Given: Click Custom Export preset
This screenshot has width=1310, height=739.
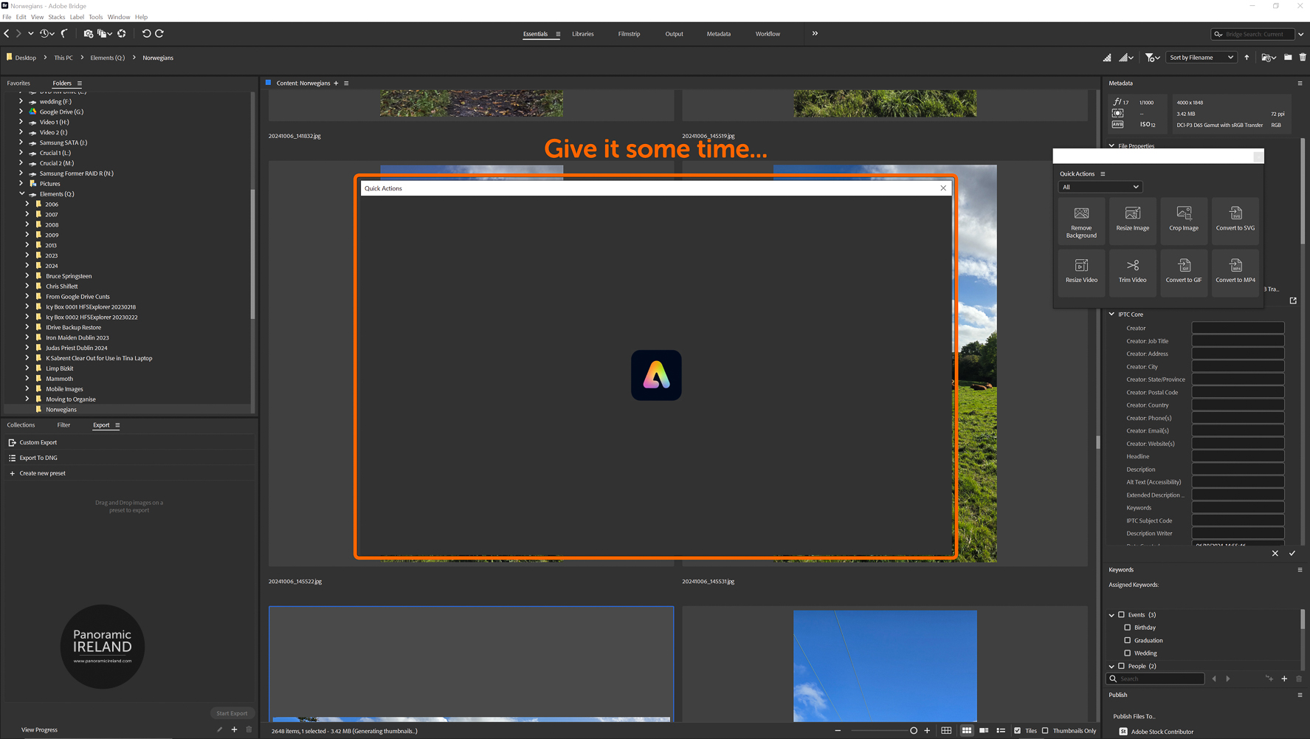Looking at the screenshot, I should (38, 442).
